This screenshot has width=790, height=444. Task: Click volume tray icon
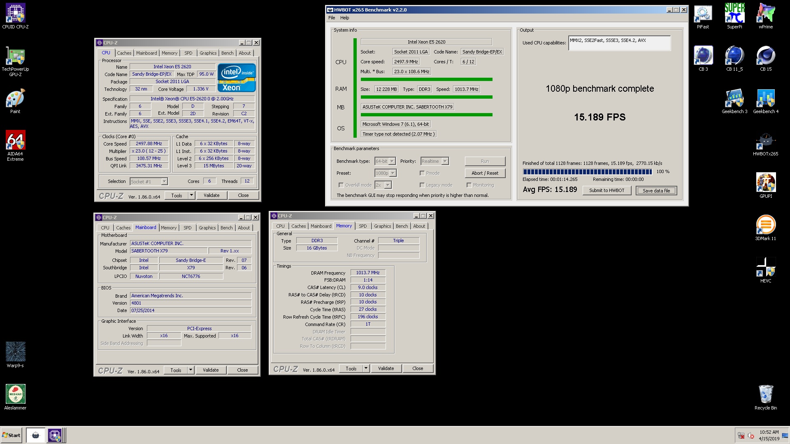tap(750, 436)
